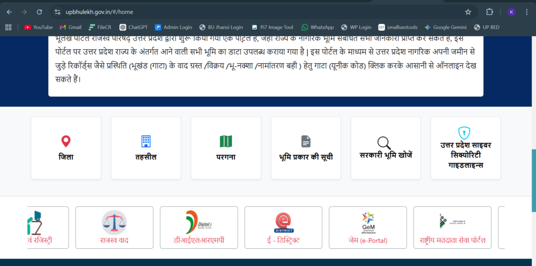Click the national voter service portal logo
Screen dimensions: 536x266
pos(452,221)
